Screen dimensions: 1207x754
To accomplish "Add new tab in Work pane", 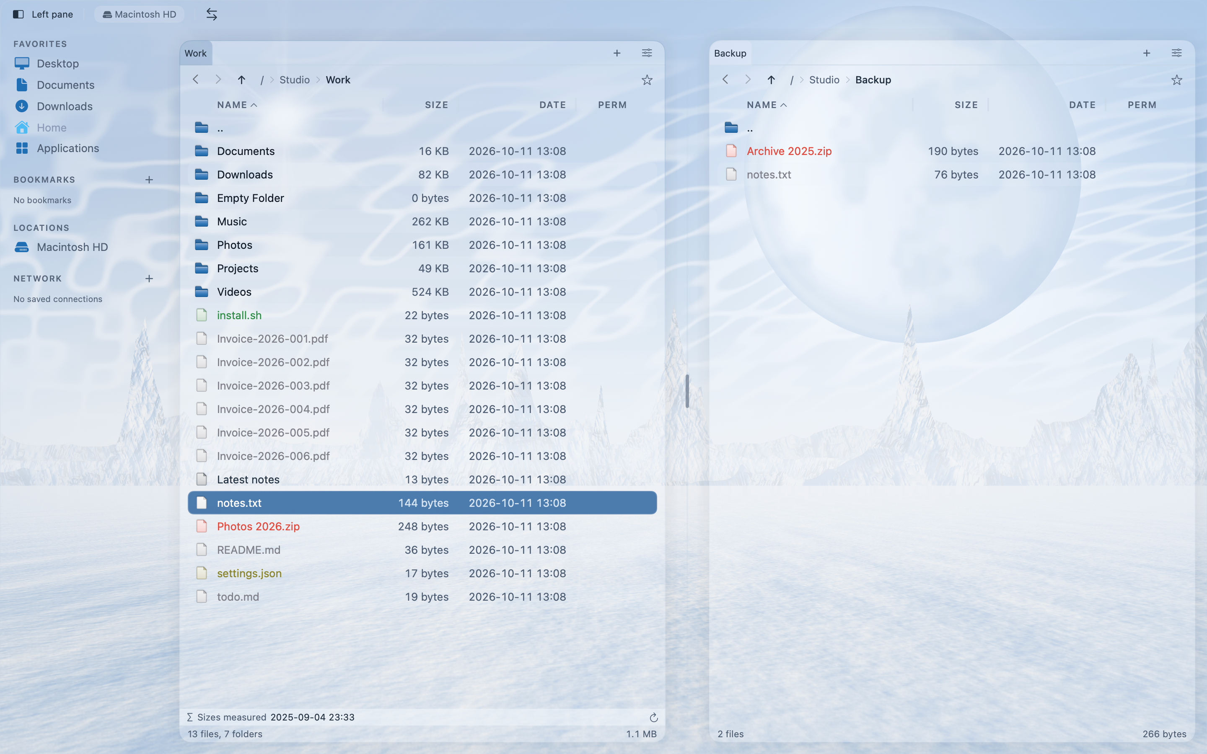I will (x=617, y=53).
